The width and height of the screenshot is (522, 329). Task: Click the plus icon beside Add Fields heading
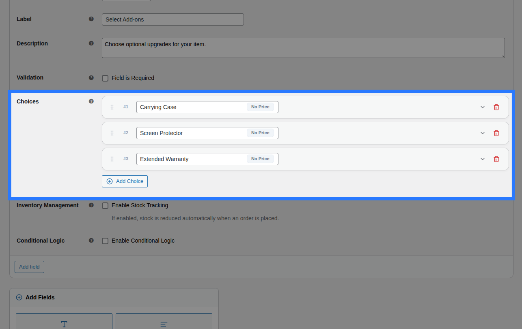pos(19,297)
